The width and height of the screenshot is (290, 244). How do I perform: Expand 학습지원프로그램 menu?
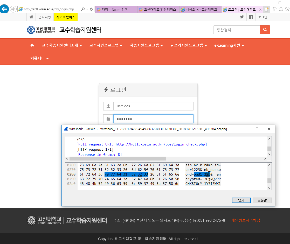(146, 45)
